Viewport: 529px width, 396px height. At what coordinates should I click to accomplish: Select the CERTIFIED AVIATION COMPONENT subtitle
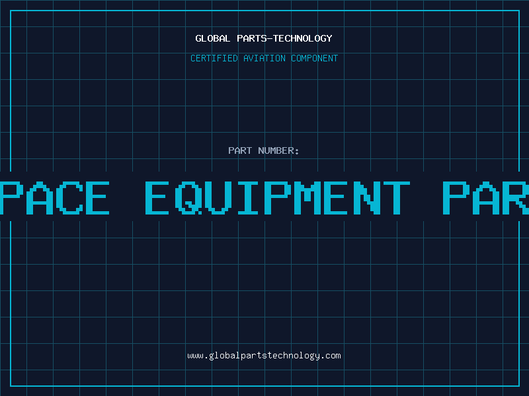[x=264, y=58]
